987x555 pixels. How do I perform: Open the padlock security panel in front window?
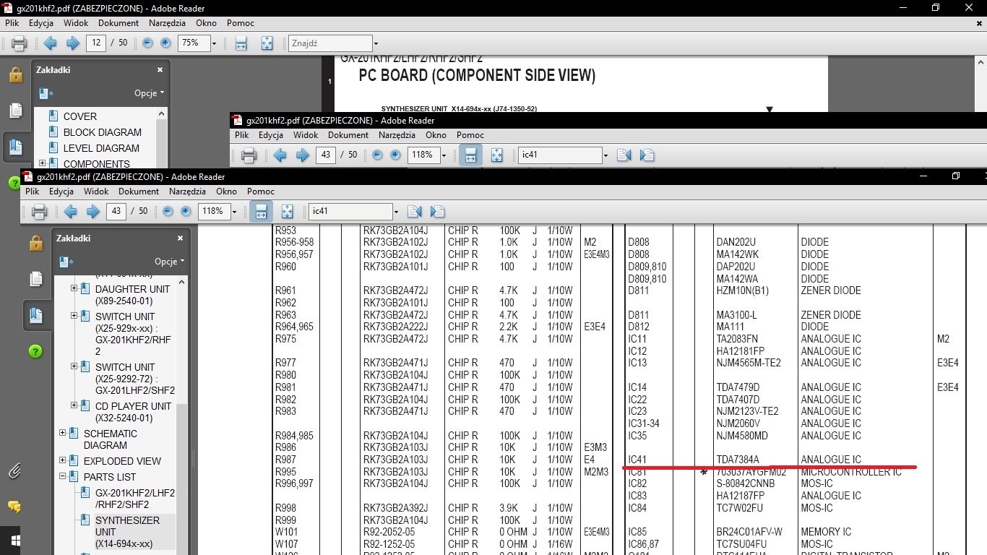tap(35, 244)
